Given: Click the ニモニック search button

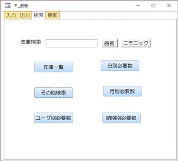Looking at the screenshot, I should [x=136, y=43].
